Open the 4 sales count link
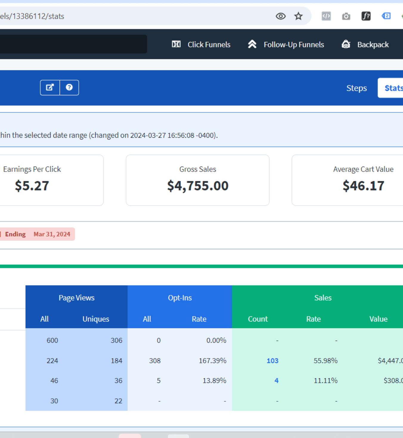 pos(276,380)
